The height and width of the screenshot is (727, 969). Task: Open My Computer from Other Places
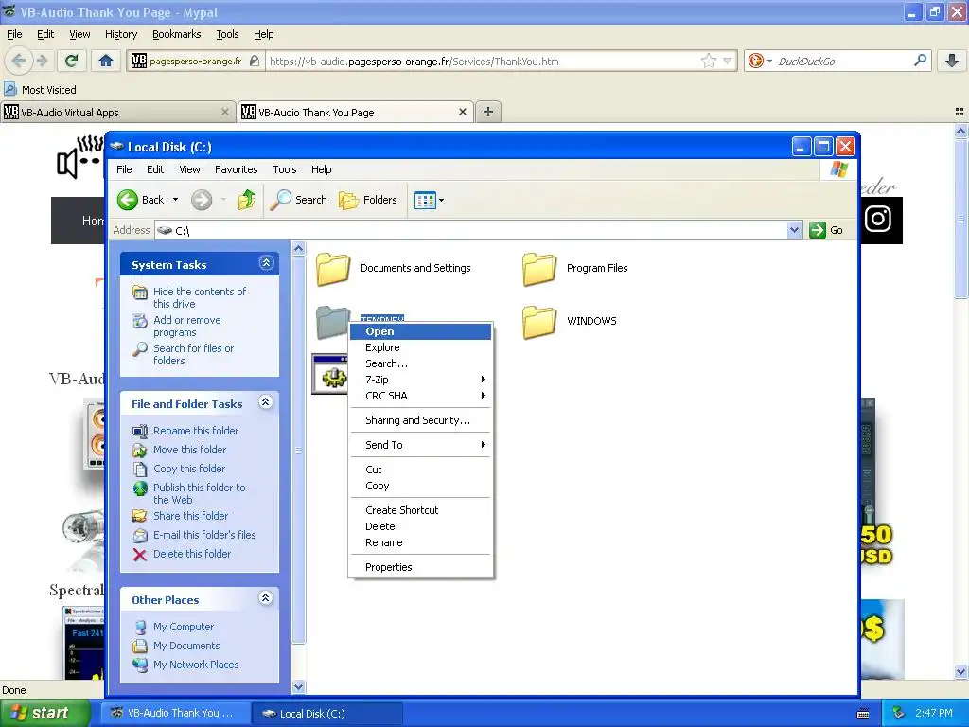coord(183,627)
